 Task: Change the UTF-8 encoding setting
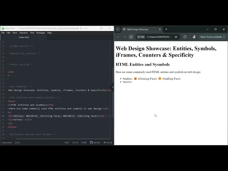75,142
